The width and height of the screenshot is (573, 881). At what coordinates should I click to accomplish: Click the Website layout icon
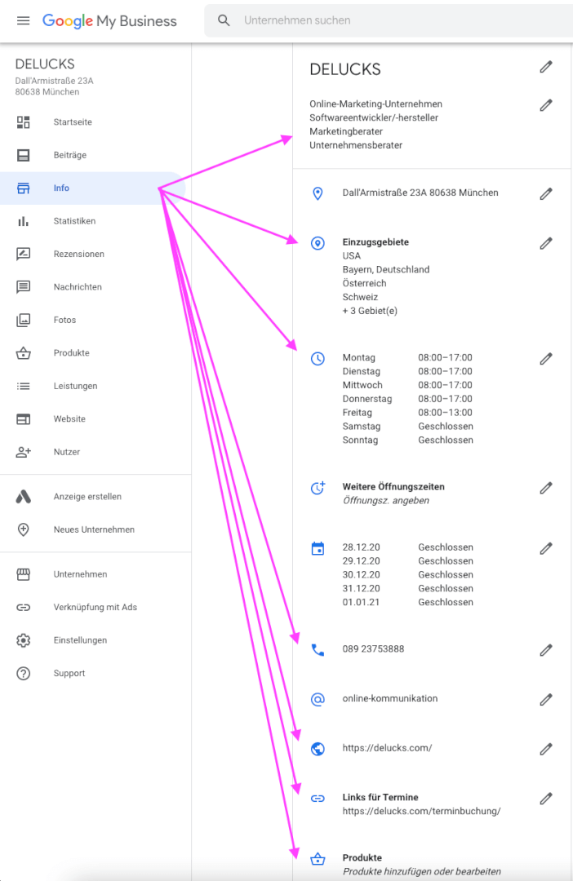pos(23,419)
